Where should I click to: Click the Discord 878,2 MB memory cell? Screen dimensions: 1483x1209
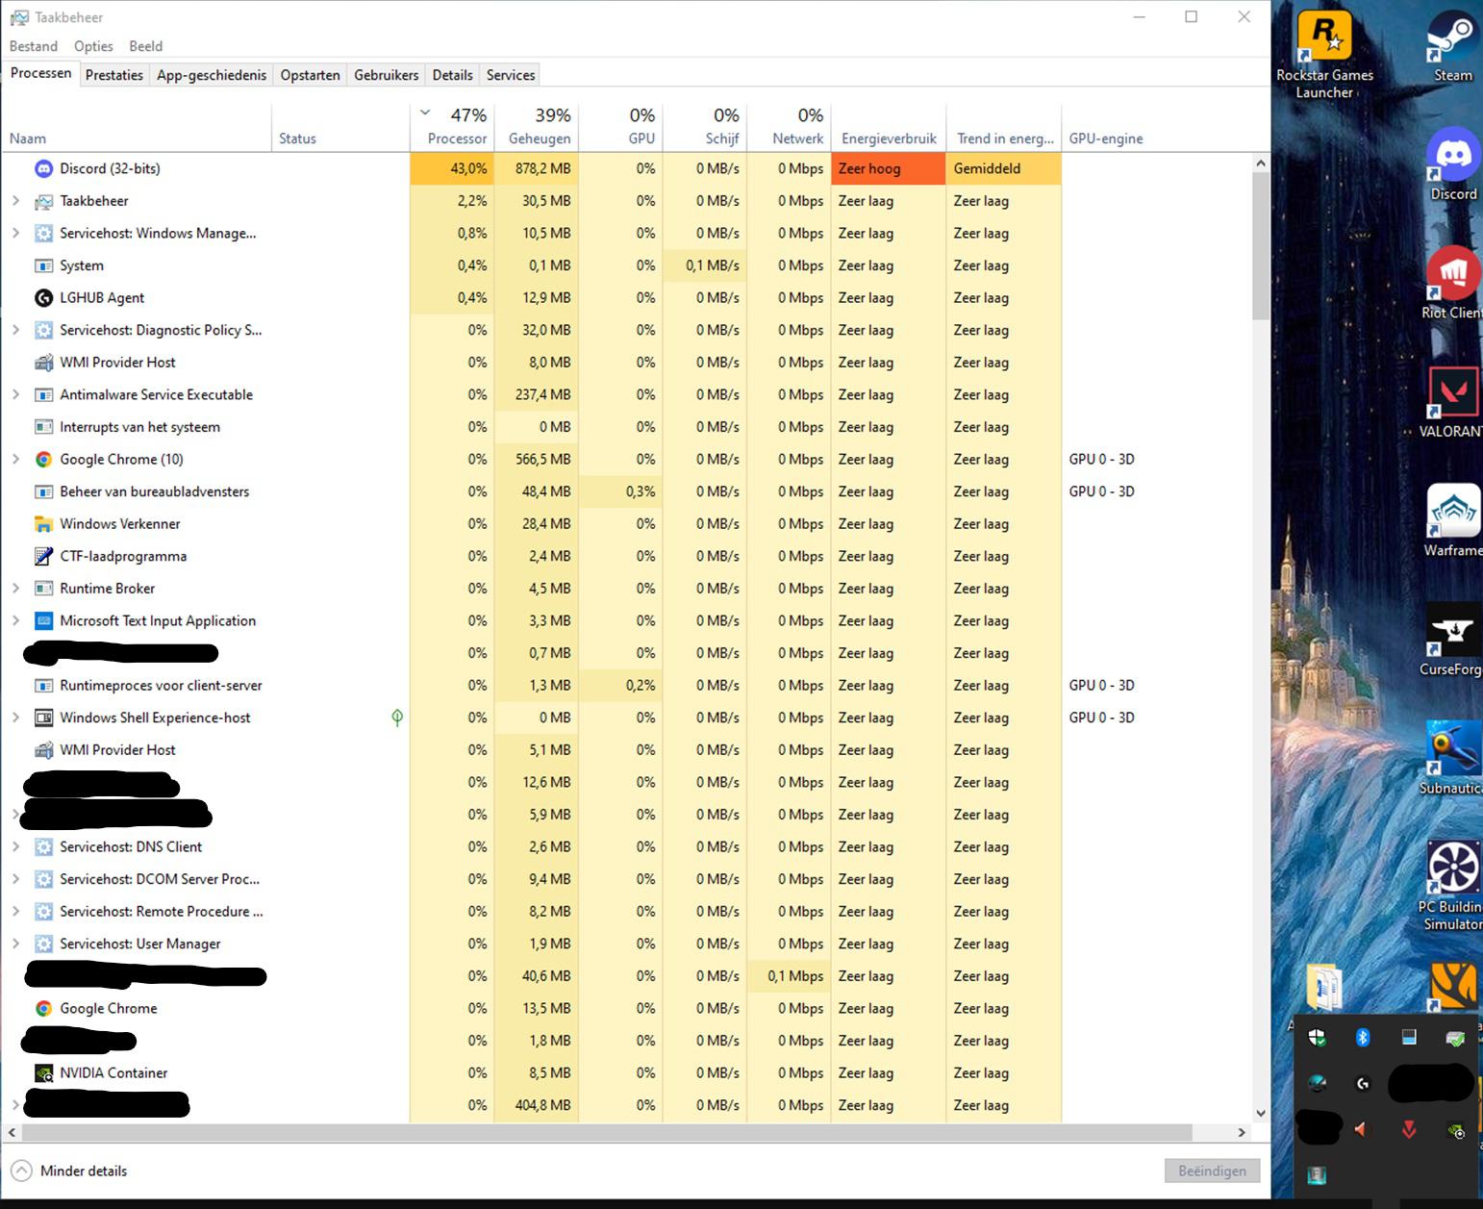point(537,168)
